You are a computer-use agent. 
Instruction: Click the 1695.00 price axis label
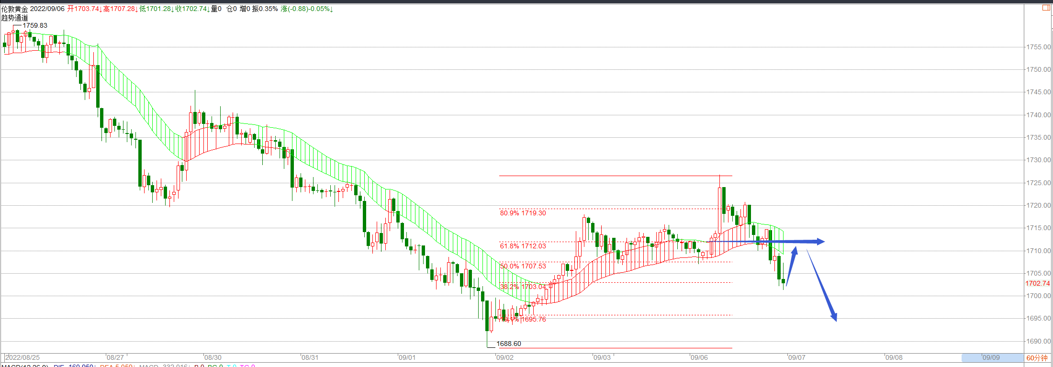point(1039,318)
